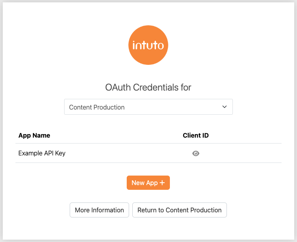Screen dimensions: 297x242
Task: Click the word 'Return' on the bottom button
Action: point(147,210)
